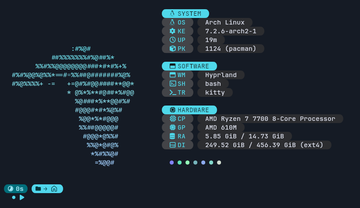
Task: Click the ':#%@#' top line of ASCII logo
Action: coord(81,49)
